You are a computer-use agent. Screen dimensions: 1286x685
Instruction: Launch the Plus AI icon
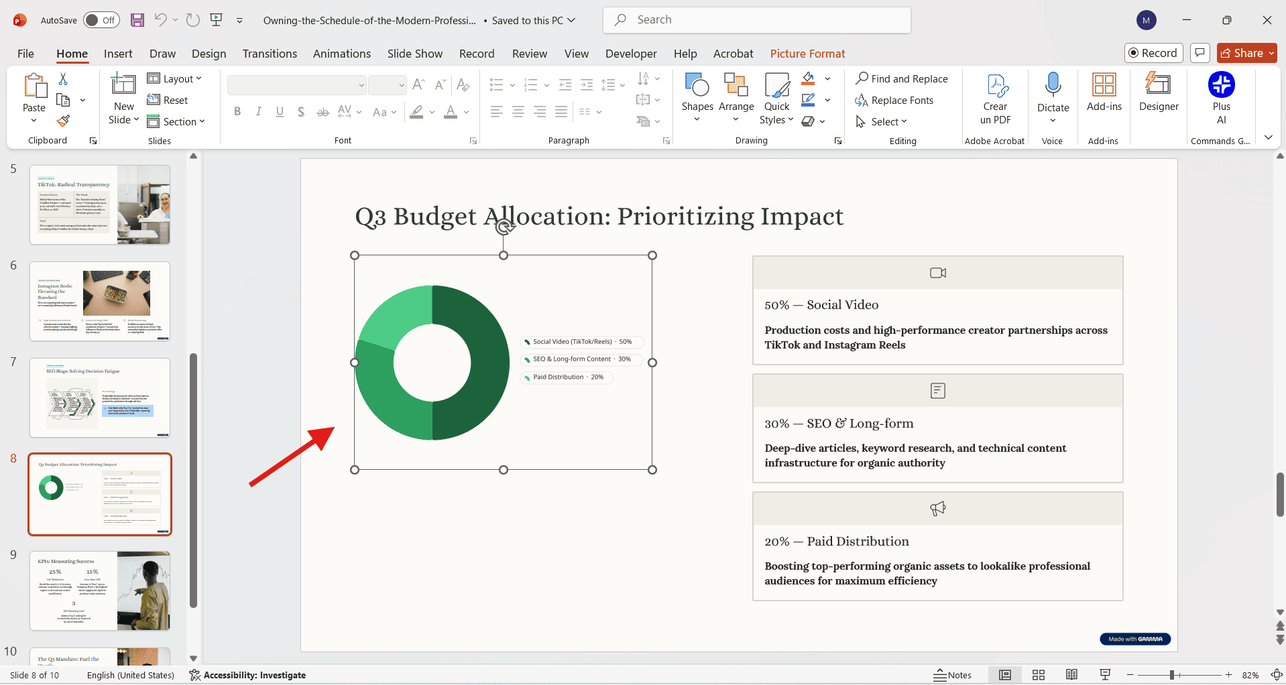(1221, 85)
